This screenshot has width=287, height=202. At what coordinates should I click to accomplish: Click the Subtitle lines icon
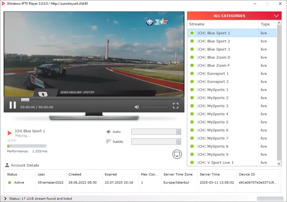click(108, 142)
